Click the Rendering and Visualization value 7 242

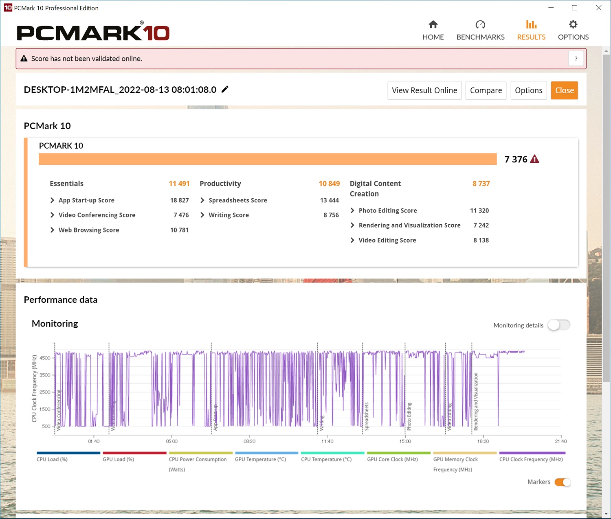pyautogui.click(x=481, y=225)
